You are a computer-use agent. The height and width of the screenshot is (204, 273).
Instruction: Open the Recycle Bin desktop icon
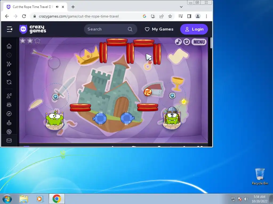pos(260,176)
